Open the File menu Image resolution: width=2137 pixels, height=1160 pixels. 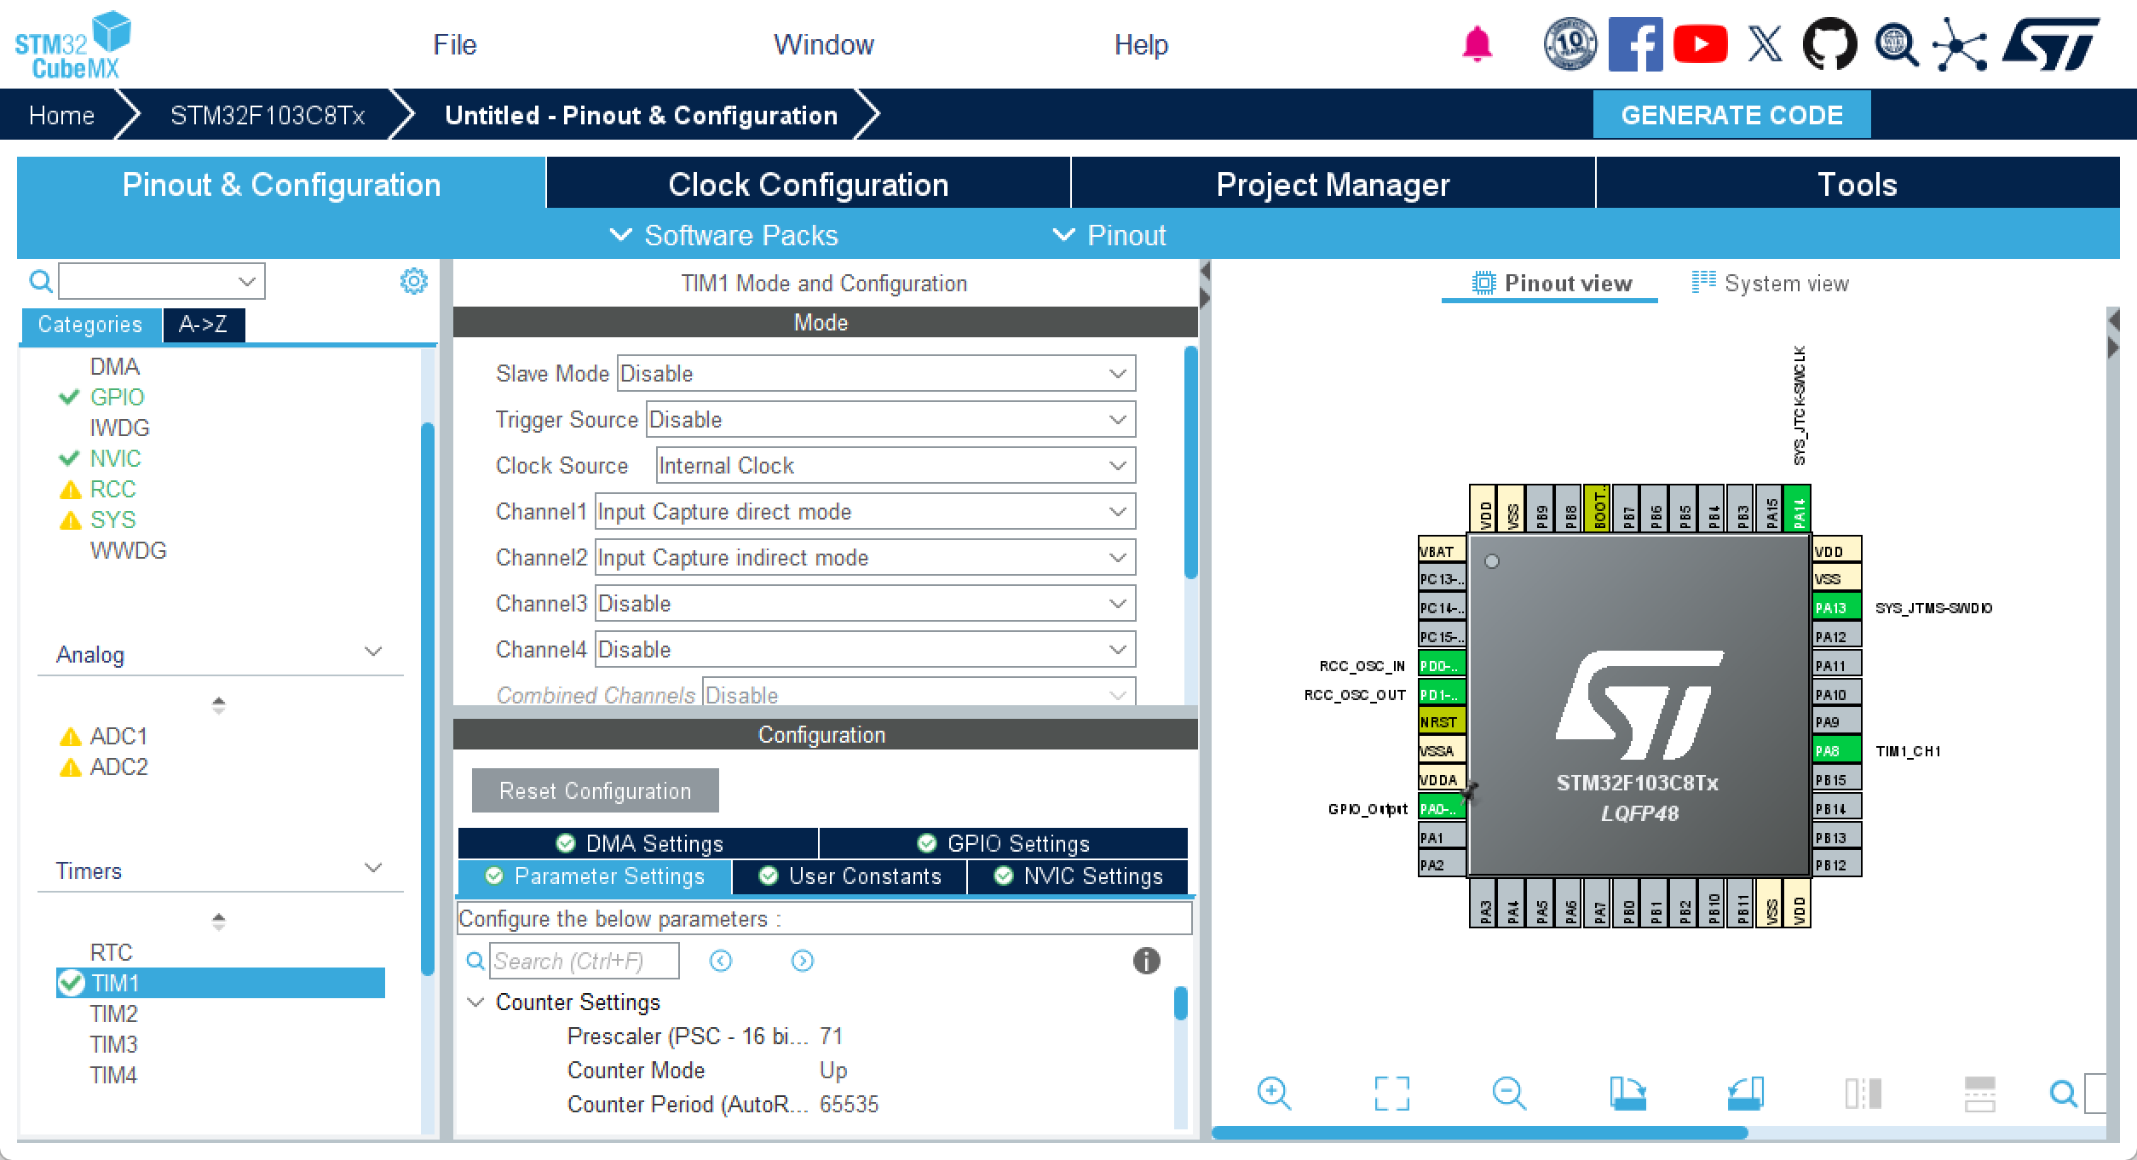pos(455,44)
